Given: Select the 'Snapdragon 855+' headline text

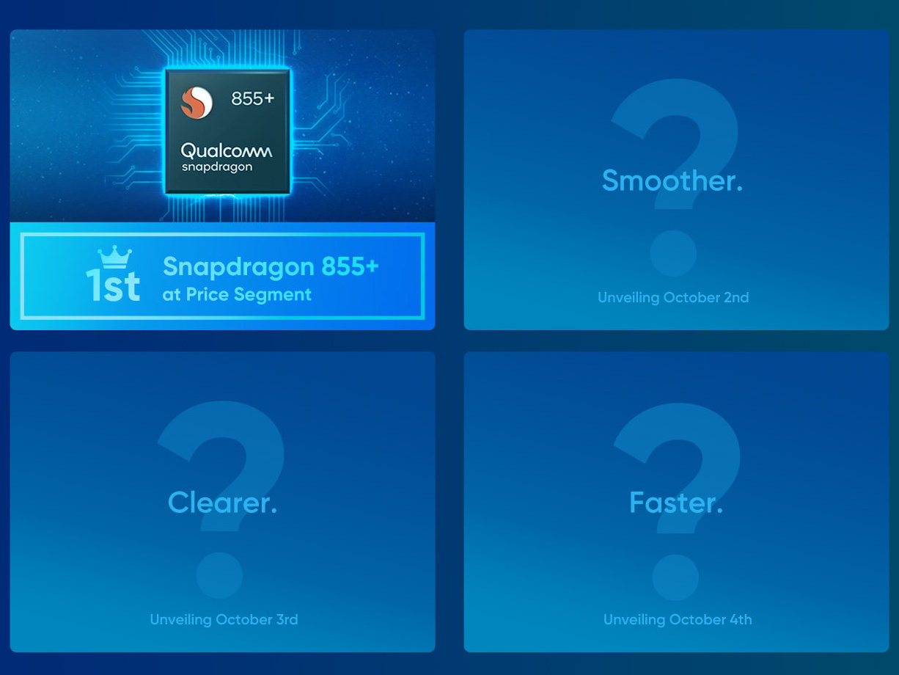Looking at the screenshot, I should coord(271,266).
